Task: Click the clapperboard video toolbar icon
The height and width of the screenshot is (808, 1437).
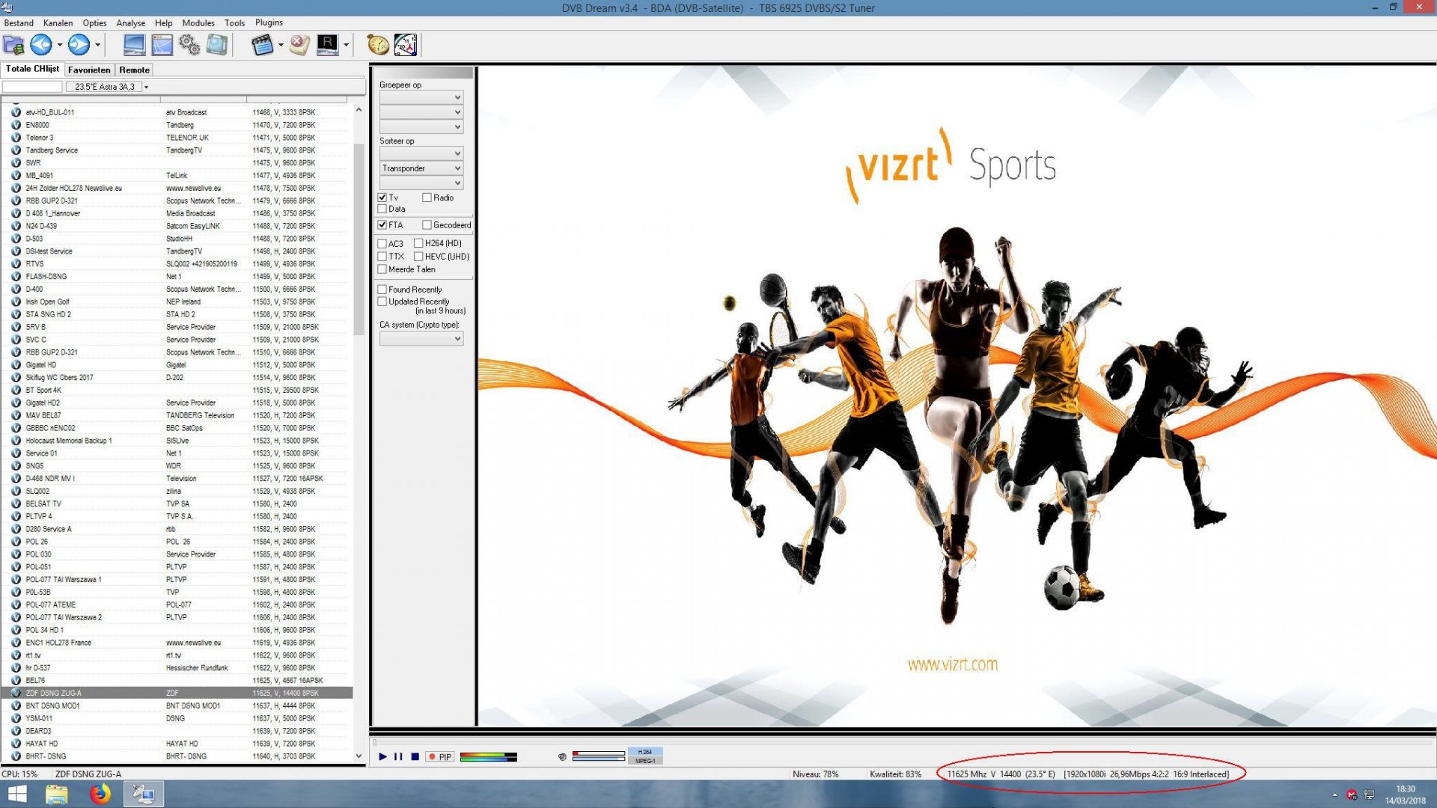Action: tap(263, 45)
